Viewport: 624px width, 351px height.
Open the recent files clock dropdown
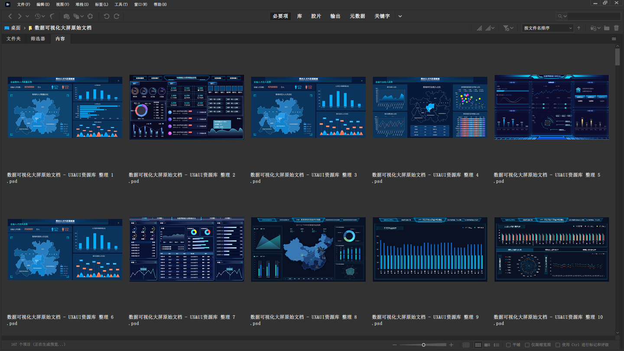pos(39,16)
